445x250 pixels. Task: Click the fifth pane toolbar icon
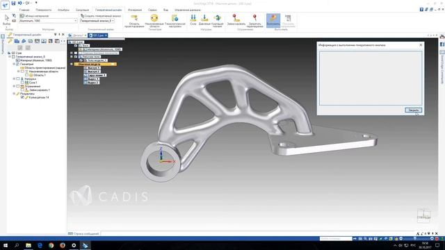click(x=37, y=41)
